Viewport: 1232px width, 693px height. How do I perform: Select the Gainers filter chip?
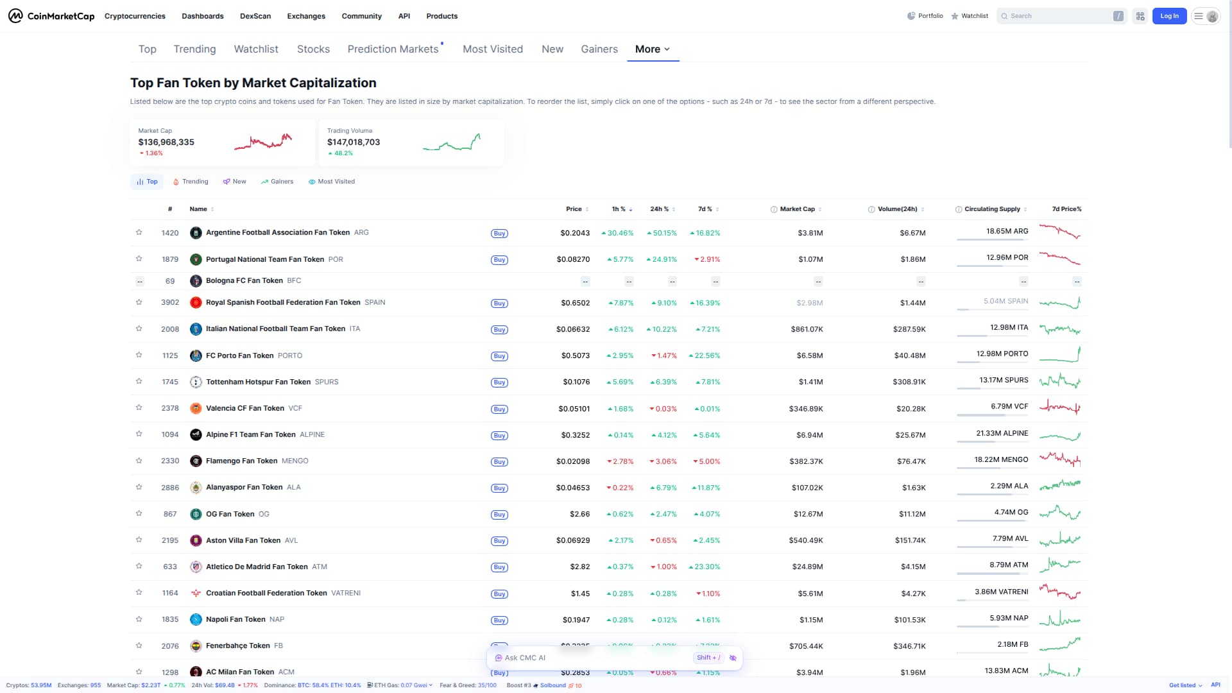(277, 182)
